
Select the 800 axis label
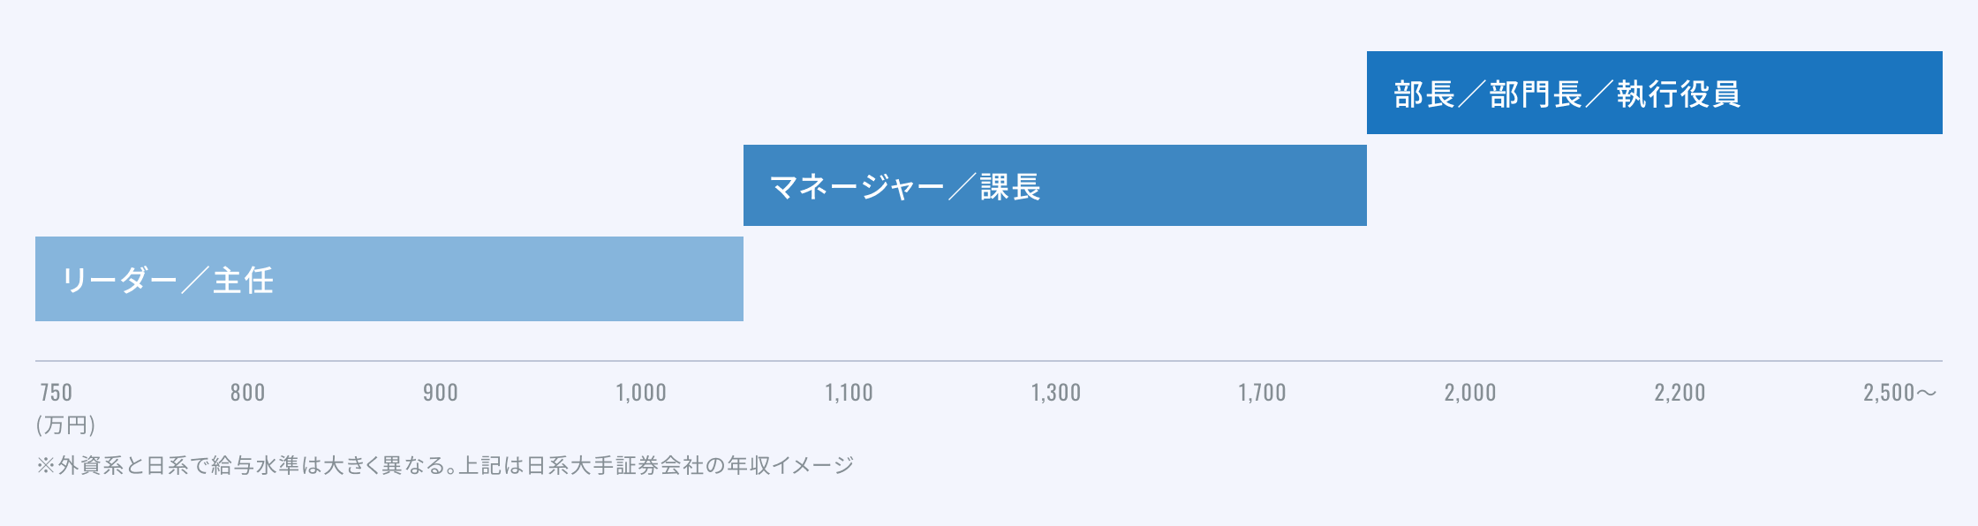point(248,393)
